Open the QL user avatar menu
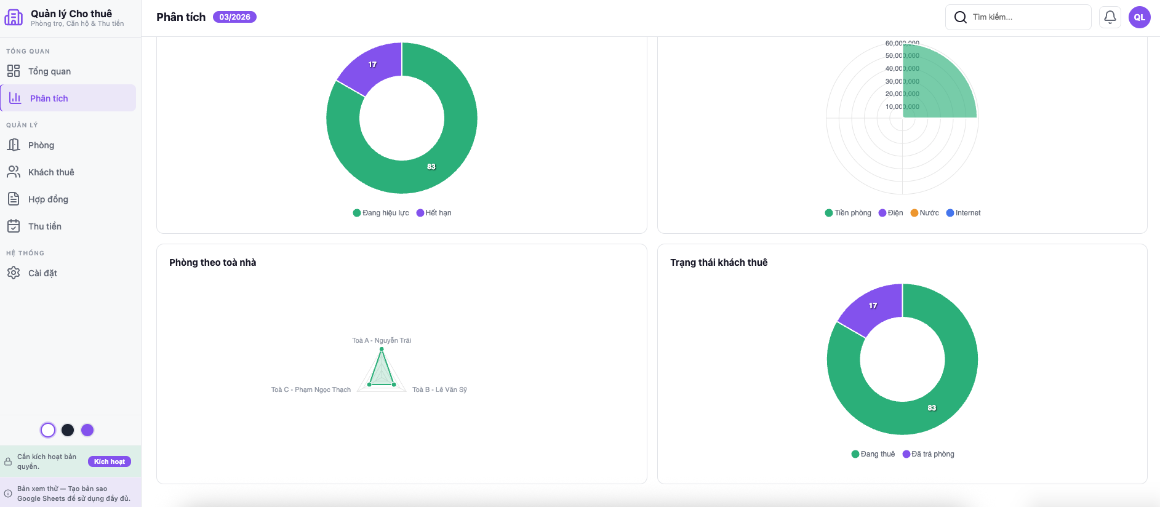The width and height of the screenshot is (1160, 507). tap(1139, 17)
